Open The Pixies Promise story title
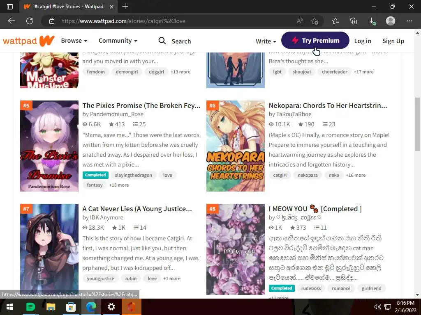Viewport: 421px width, 315px height. click(x=141, y=105)
